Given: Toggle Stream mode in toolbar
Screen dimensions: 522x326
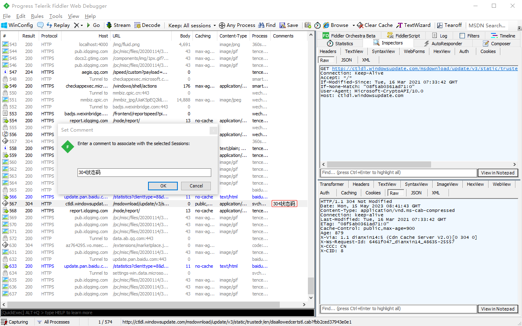Looking at the screenshot, I should pos(118,25).
